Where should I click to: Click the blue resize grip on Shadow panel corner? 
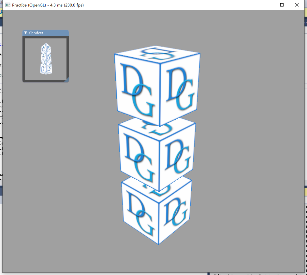click(67, 80)
